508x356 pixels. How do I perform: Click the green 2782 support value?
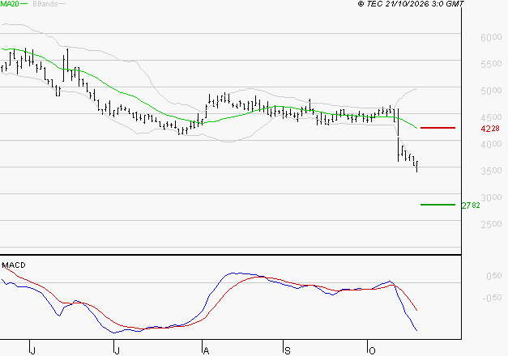click(x=471, y=206)
